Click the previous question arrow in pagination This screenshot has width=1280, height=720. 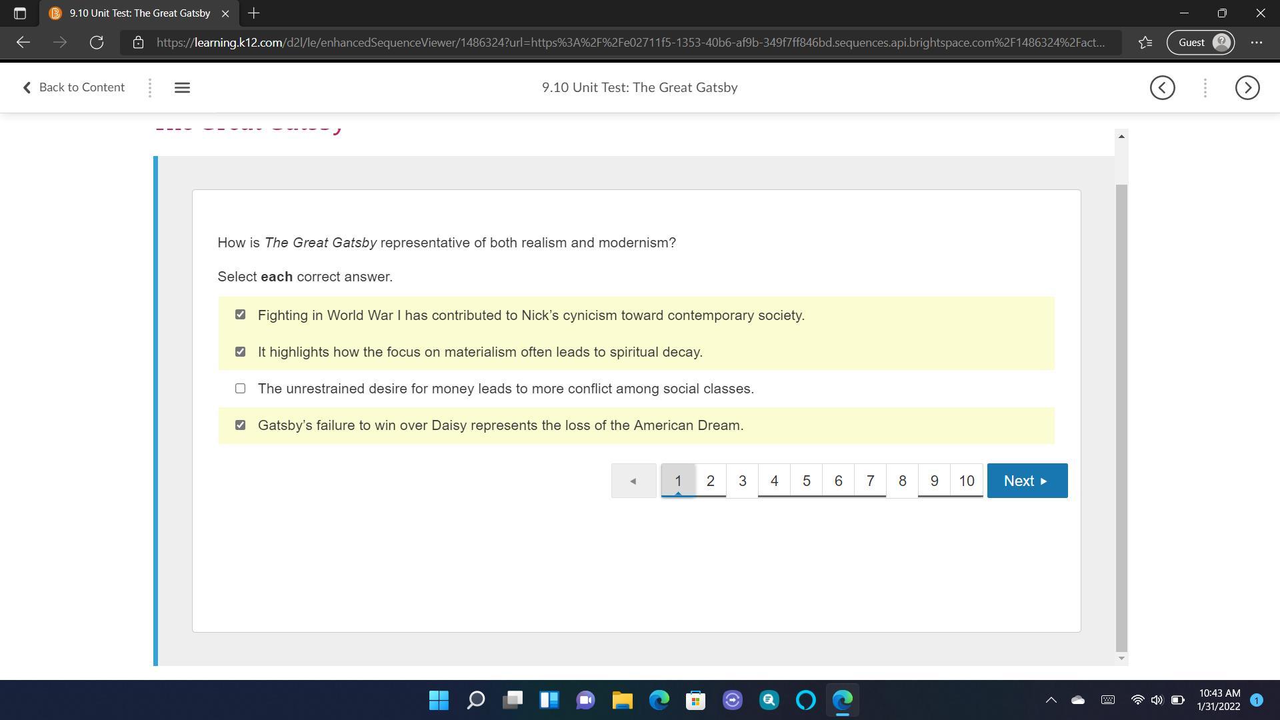(x=633, y=481)
